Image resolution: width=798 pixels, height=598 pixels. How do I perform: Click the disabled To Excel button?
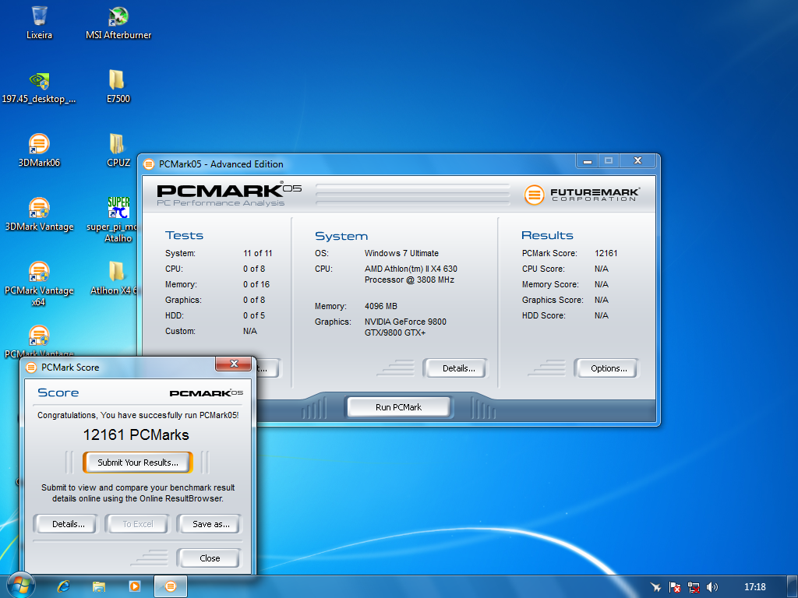tap(137, 524)
